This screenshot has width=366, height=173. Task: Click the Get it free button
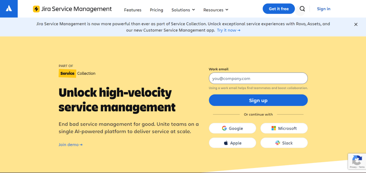[279, 9]
